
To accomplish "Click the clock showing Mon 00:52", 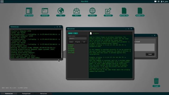I will [84, 2].
